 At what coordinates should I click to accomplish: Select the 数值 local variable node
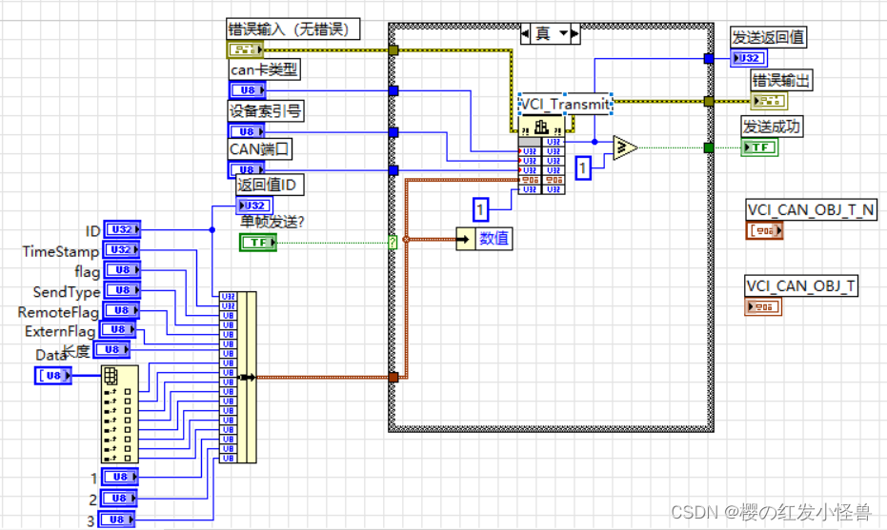pos(484,239)
